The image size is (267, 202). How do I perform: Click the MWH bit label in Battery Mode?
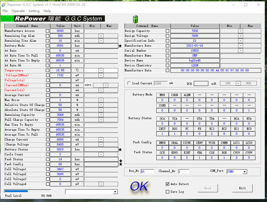[x=162, y=95]
